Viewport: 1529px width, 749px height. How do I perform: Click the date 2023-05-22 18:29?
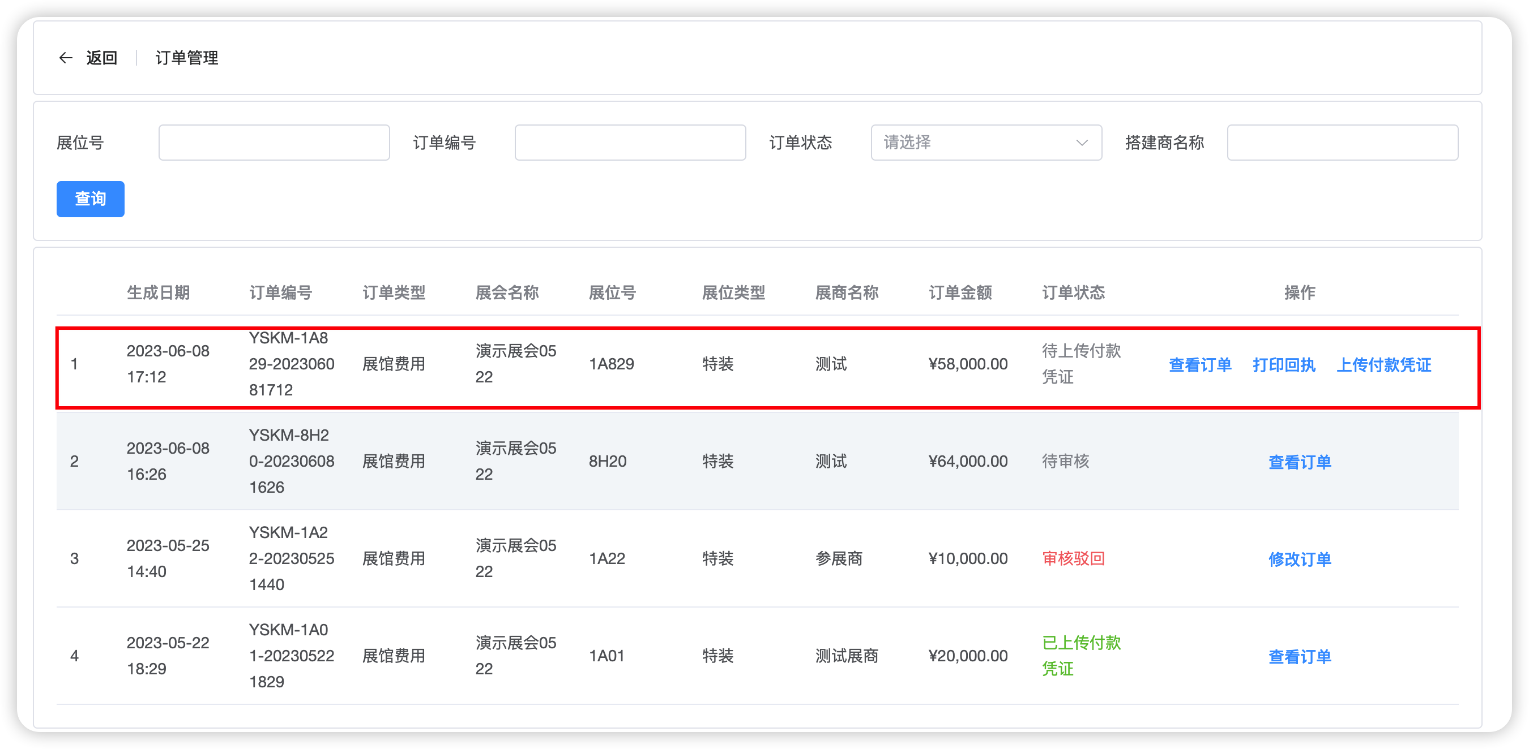(168, 655)
